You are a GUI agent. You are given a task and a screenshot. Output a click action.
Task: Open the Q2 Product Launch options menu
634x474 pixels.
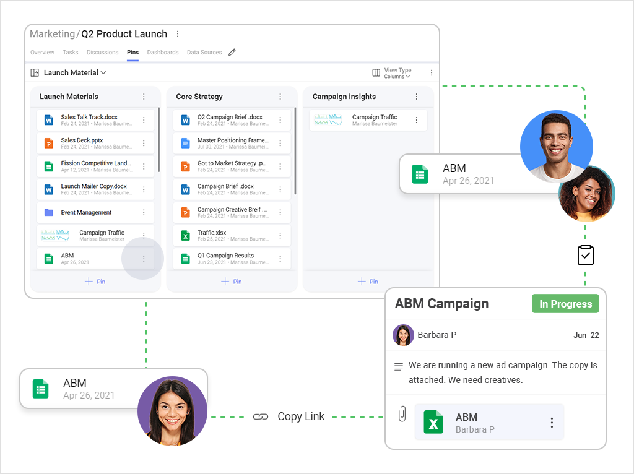point(178,33)
